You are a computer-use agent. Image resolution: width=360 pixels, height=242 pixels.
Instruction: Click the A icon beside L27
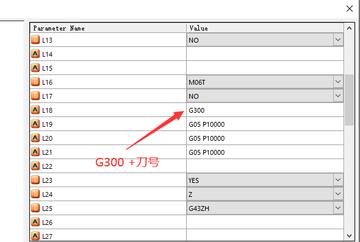click(35, 235)
